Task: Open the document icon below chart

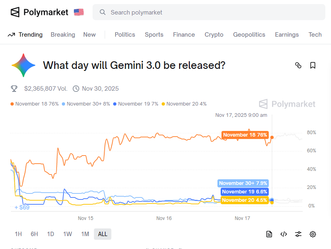Action: [269, 234]
